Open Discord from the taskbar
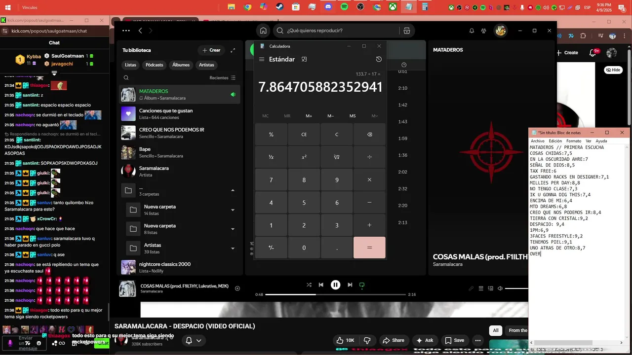This screenshot has width=632, height=355. click(x=328, y=7)
